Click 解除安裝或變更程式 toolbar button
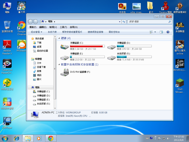This screenshot has height=142, width=189. pos(72,32)
